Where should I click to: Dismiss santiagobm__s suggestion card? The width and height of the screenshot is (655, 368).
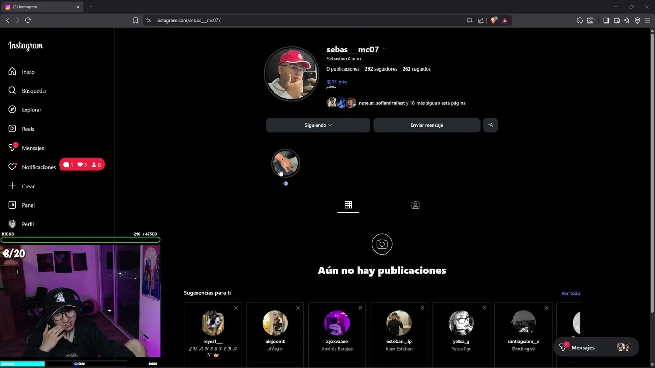(547, 308)
